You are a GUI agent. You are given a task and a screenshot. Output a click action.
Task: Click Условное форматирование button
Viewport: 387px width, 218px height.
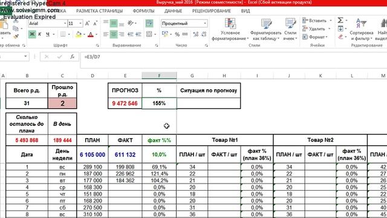click(230, 30)
